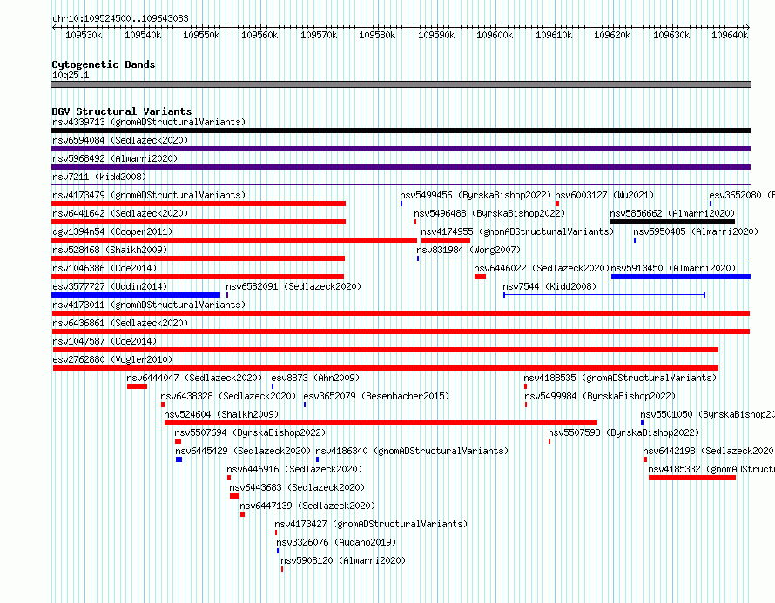
Task: Click the blue nsv5913450 variant bar
Action: (681, 277)
